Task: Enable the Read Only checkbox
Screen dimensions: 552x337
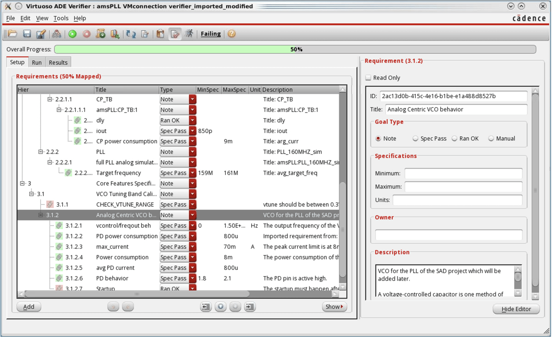Action: 368,78
